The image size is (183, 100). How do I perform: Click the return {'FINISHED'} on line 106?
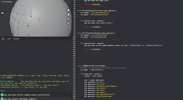coord(93,49)
